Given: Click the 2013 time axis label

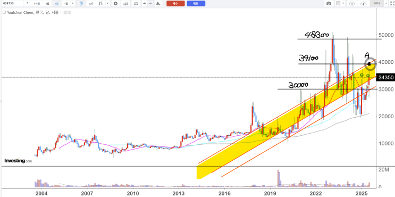Looking at the screenshot, I should [179, 193].
